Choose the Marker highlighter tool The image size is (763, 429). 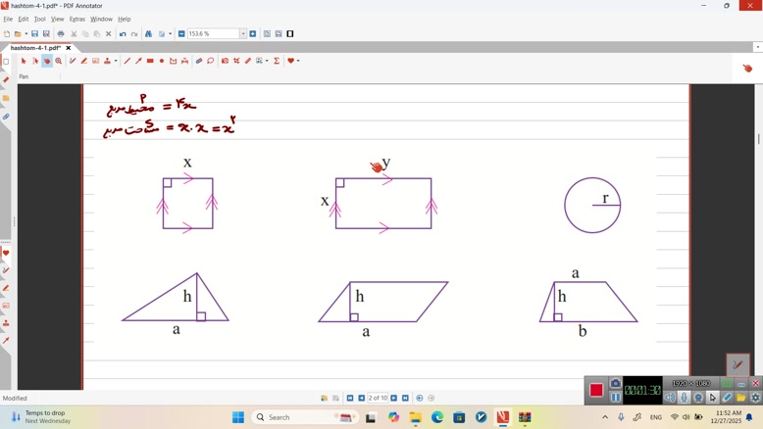pyautogui.click(x=84, y=61)
